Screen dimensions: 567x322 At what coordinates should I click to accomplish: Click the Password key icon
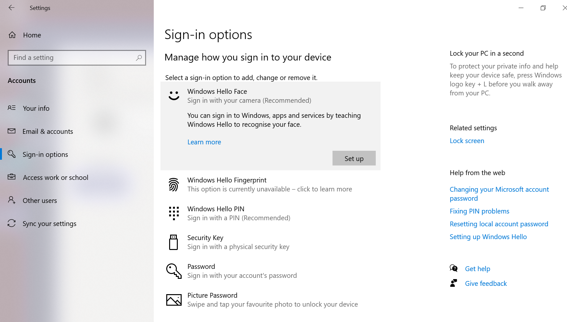point(174,271)
